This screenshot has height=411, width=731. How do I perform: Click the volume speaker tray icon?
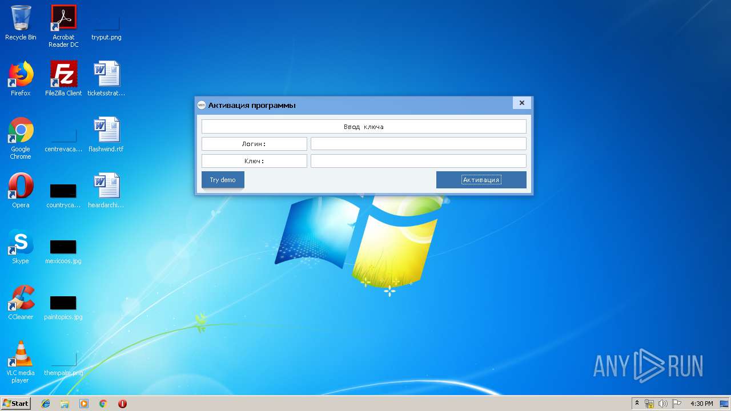(662, 404)
